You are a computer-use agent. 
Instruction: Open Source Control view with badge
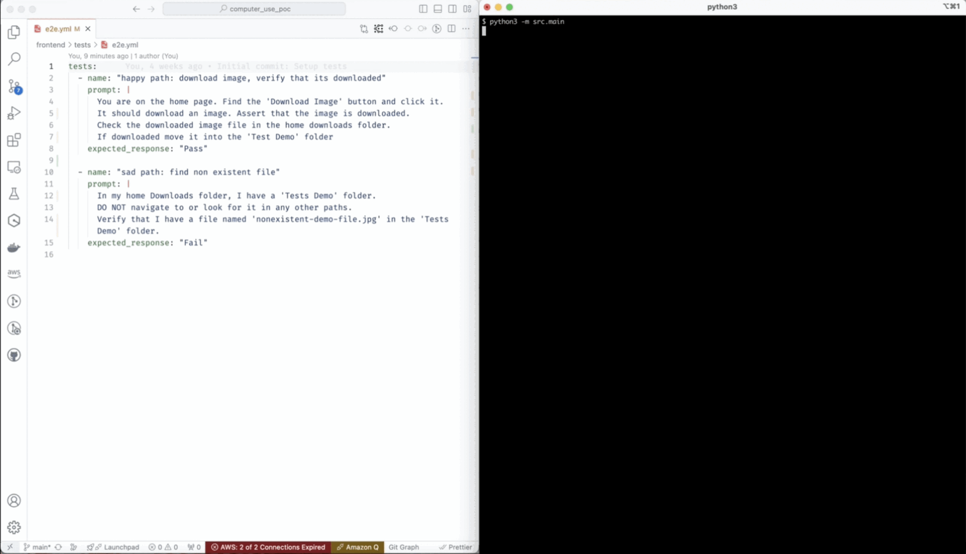tap(14, 86)
